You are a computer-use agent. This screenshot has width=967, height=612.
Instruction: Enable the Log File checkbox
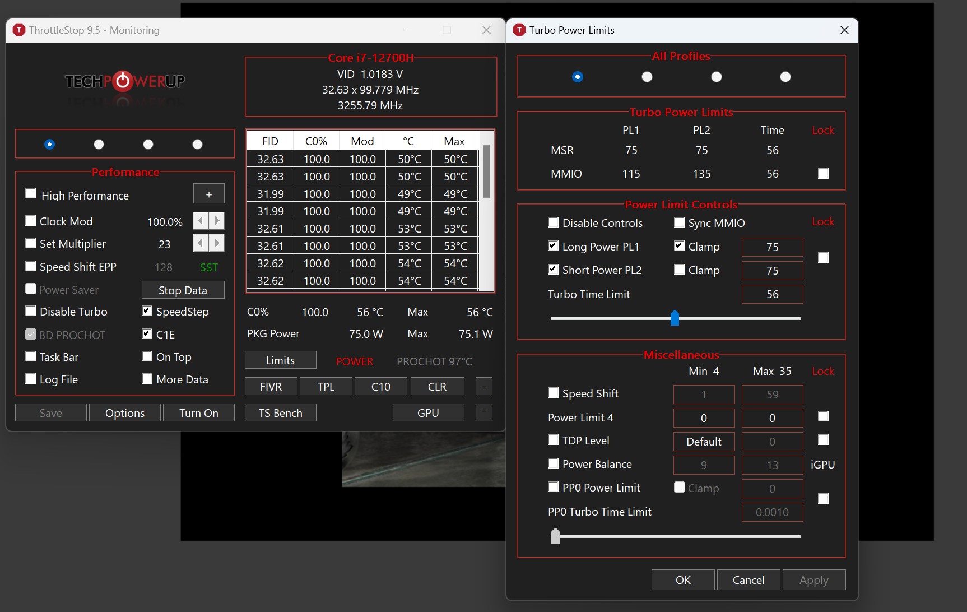click(31, 379)
